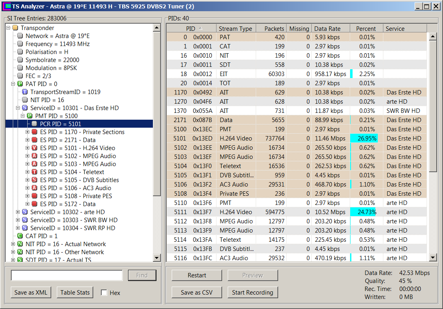443x309 pixels.
Task: Click the cyan percent bar for PID 5101
Action: tap(364, 138)
